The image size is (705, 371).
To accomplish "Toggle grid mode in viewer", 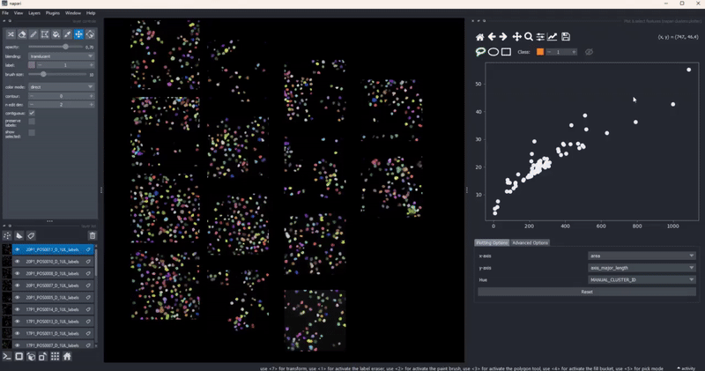I will (55, 357).
